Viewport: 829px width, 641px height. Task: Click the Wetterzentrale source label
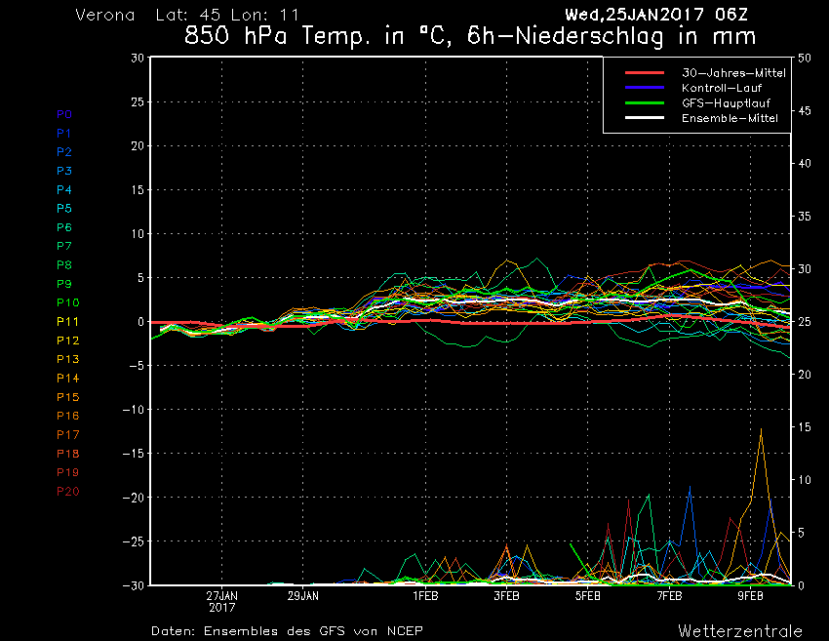tap(740, 631)
